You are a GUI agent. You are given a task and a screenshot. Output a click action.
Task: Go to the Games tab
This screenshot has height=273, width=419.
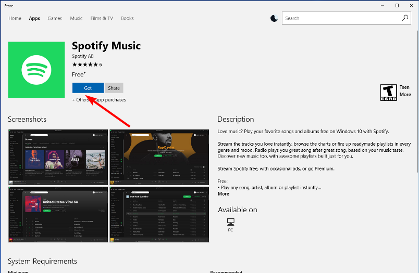pos(55,18)
